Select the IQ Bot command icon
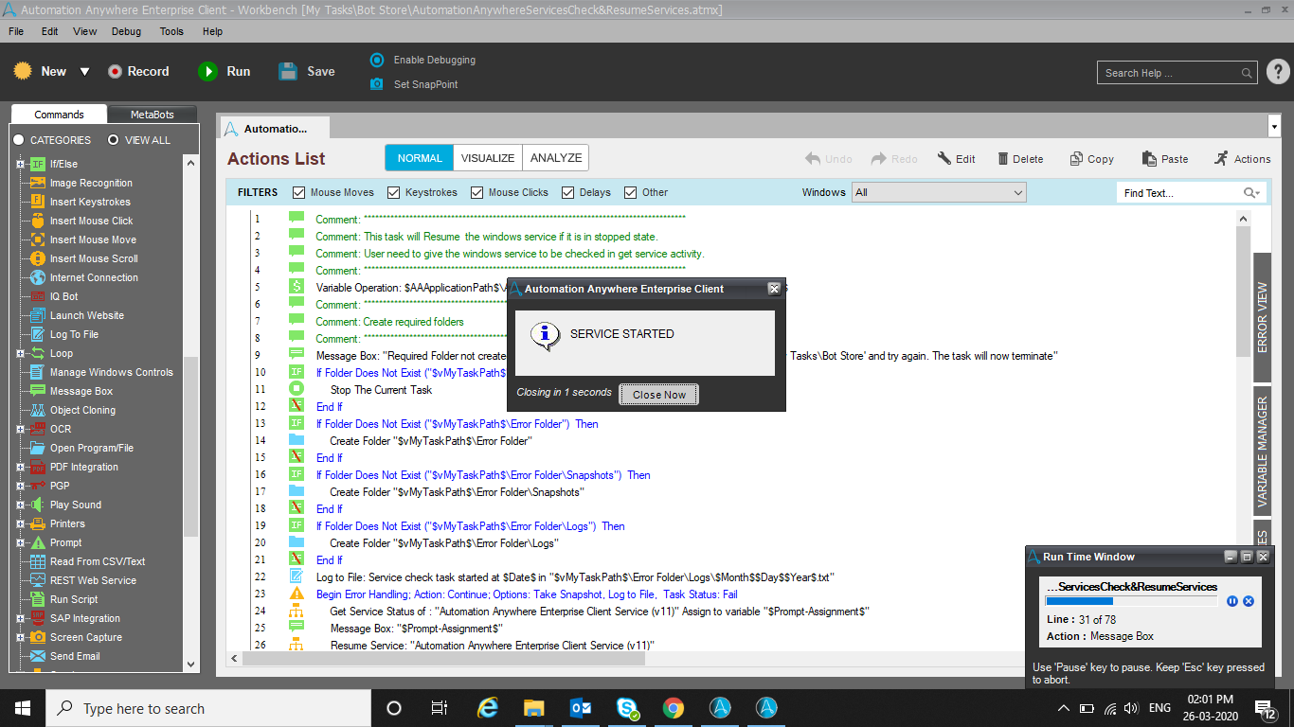The width and height of the screenshot is (1294, 727). pyautogui.click(x=38, y=296)
